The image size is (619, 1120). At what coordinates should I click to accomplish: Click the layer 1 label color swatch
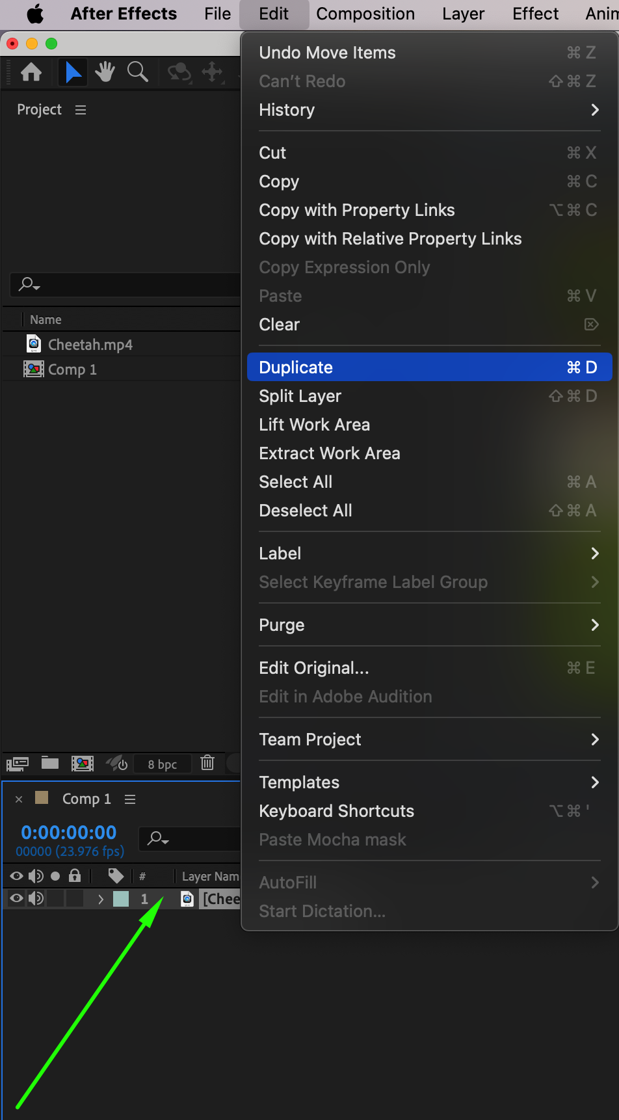(121, 899)
